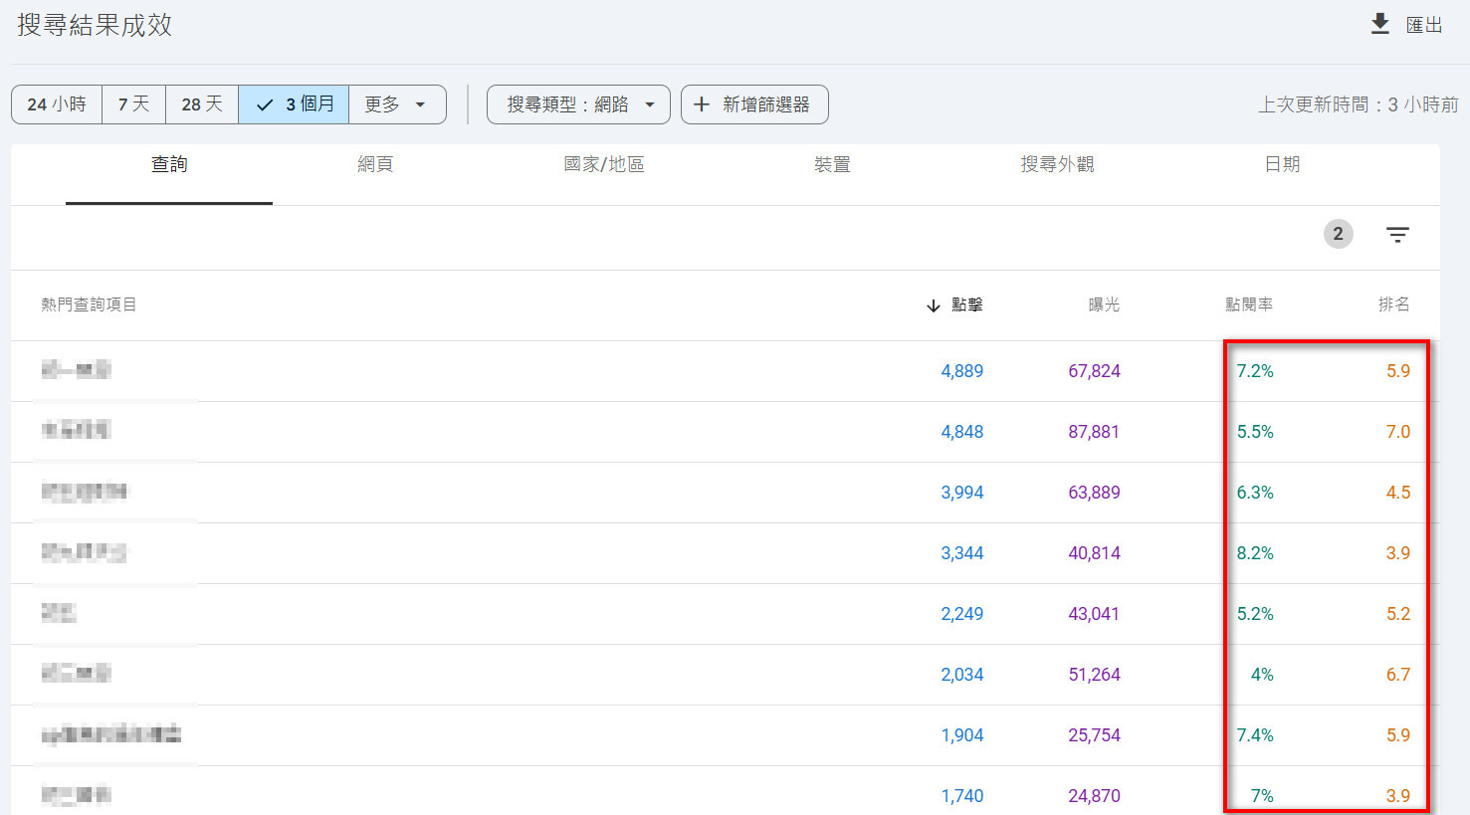The image size is (1470, 815).
Task: Select the 24 小時 time range
Action: [x=57, y=104]
